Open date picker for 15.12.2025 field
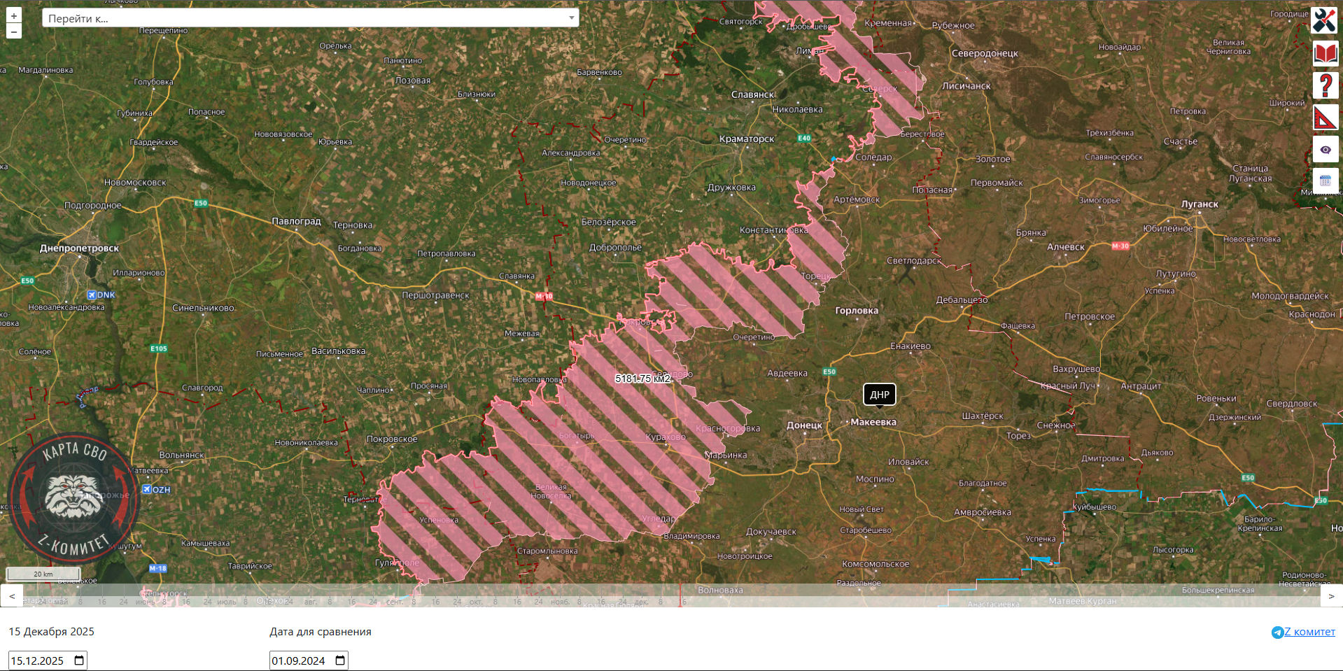 click(79, 661)
